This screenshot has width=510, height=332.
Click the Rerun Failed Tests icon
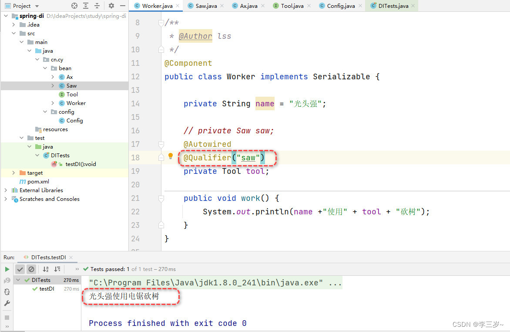(x=7, y=281)
